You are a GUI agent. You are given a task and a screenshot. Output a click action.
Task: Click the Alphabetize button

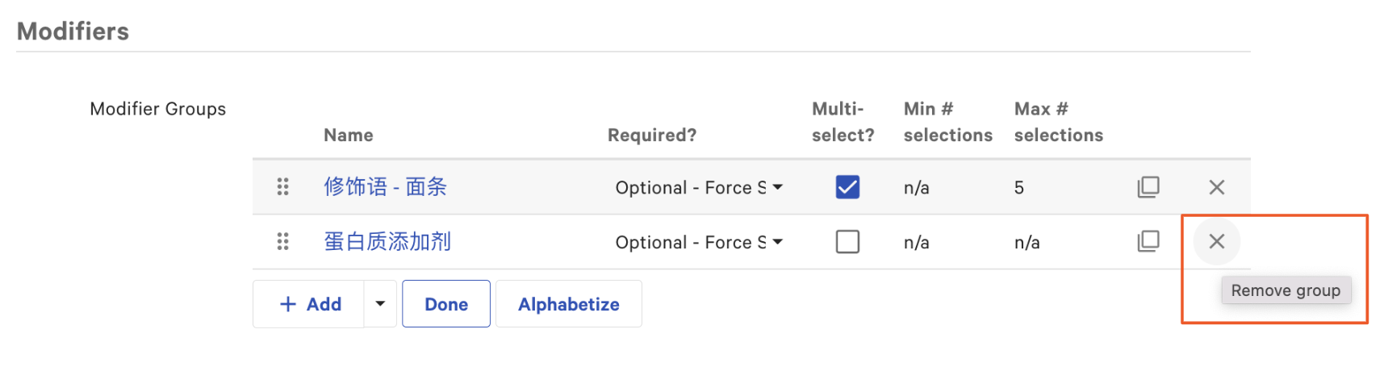[x=568, y=304]
